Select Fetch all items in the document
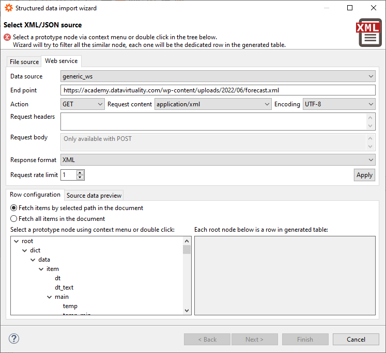This screenshot has width=386, height=353. tap(14, 219)
